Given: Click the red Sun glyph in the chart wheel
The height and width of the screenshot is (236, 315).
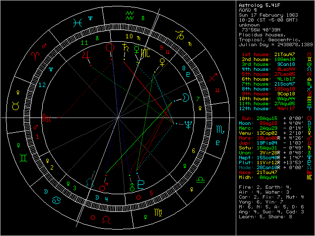Looking at the screenshot, I should (110, 48).
